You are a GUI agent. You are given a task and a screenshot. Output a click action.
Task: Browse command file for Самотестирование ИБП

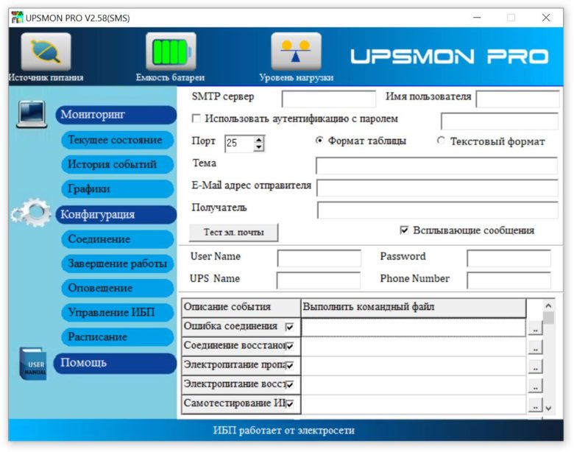(x=535, y=405)
